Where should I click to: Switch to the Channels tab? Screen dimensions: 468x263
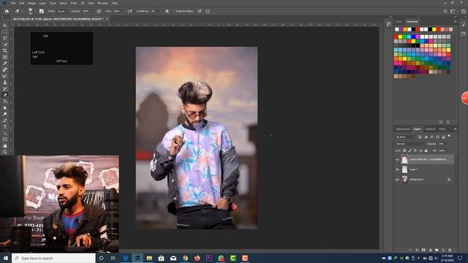[430, 129]
